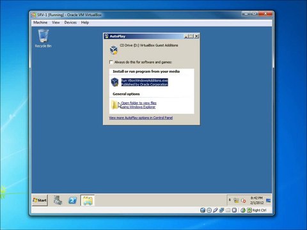The width and height of the screenshot is (307, 230).
Task: Click the Show desktop icon beside the clock
Action: click(269, 201)
